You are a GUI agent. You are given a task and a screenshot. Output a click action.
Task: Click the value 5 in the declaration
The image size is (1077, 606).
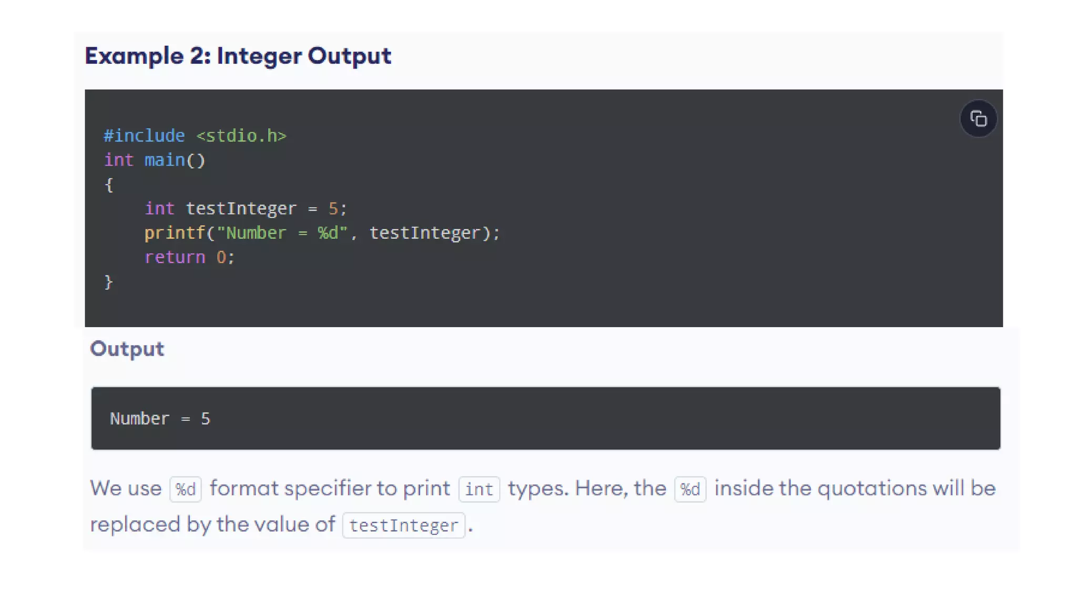(333, 209)
